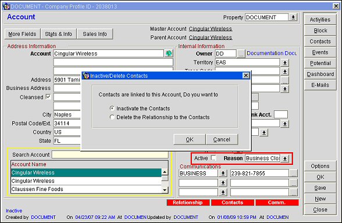Image resolution: width=342 pixels, height=223 pixels.
Task: Select Inactivate the Contacts option
Action: pyautogui.click(x=112, y=108)
